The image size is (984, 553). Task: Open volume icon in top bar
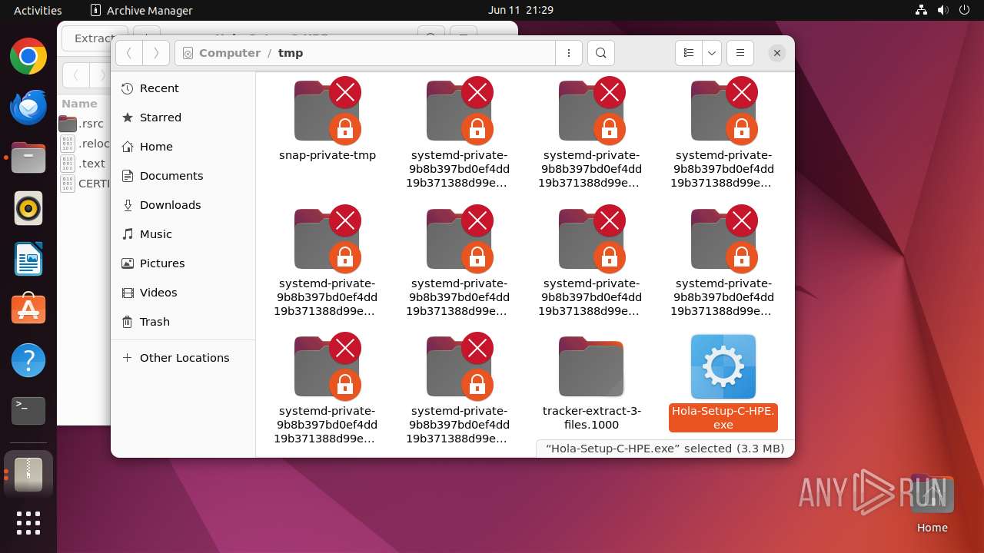pos(942,10)
